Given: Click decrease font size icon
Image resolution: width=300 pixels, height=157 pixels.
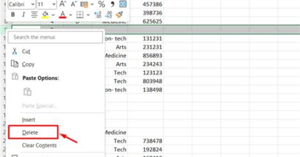Looking at the screenshot, I should (73, 4).
